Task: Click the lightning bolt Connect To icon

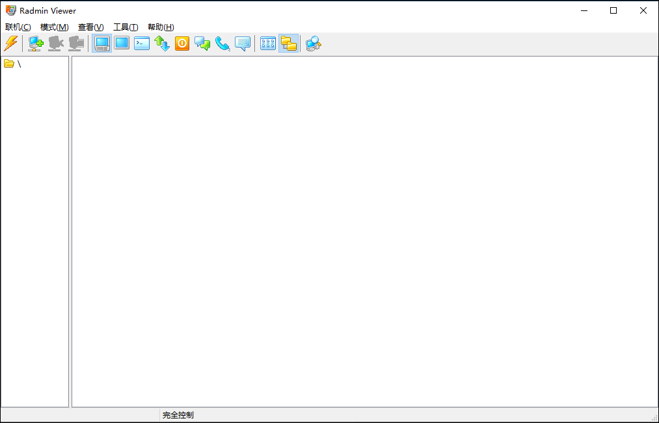Action: click(11, 44)
